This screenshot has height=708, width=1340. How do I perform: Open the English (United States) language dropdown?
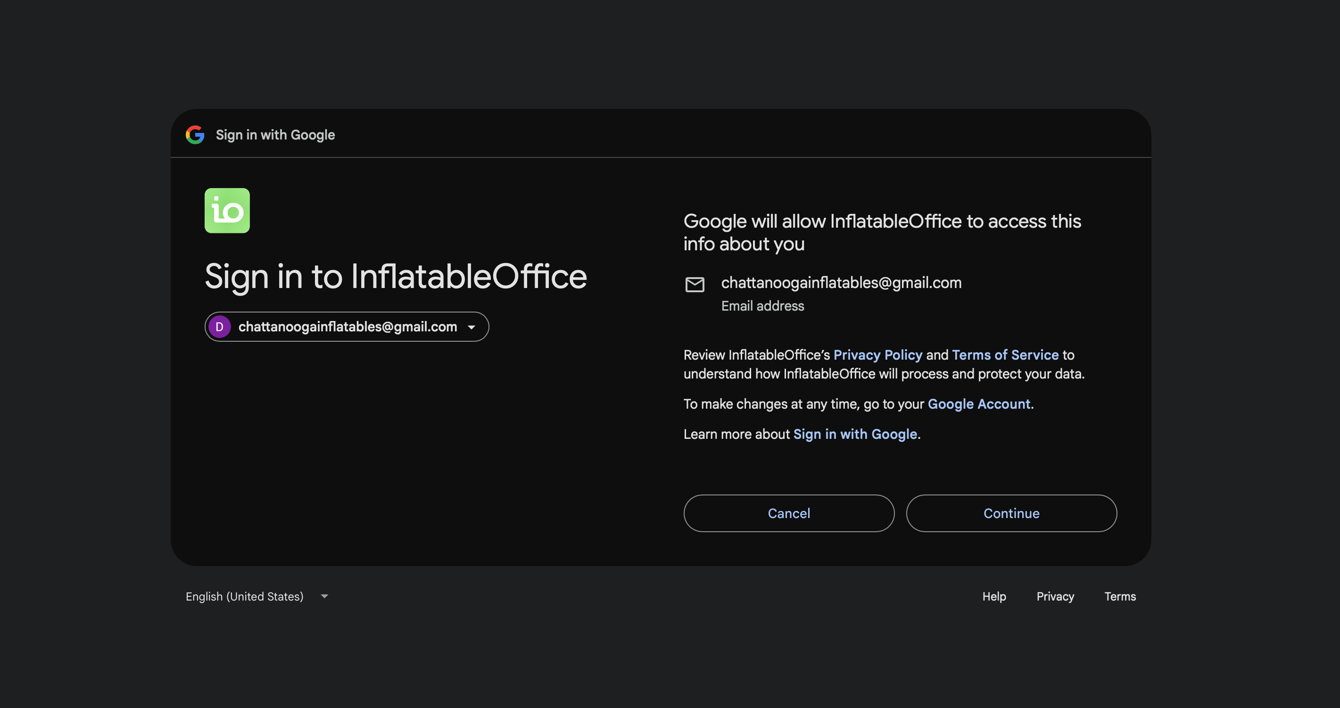pos(257,596)
